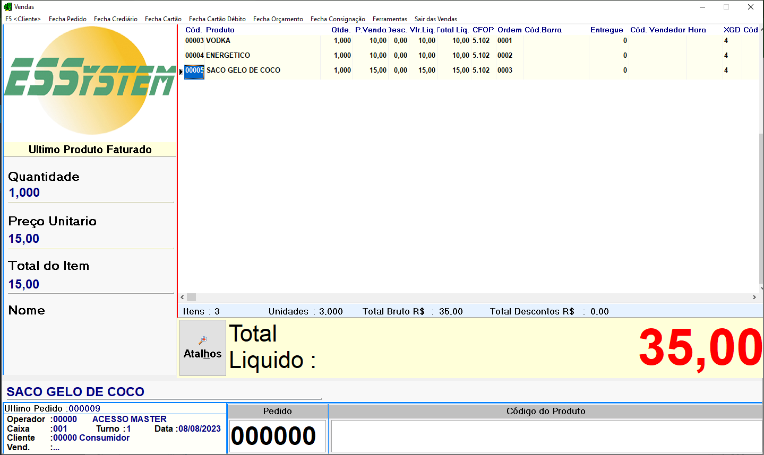Click the current-row indicator arrow beside 00005

(181, 72)
